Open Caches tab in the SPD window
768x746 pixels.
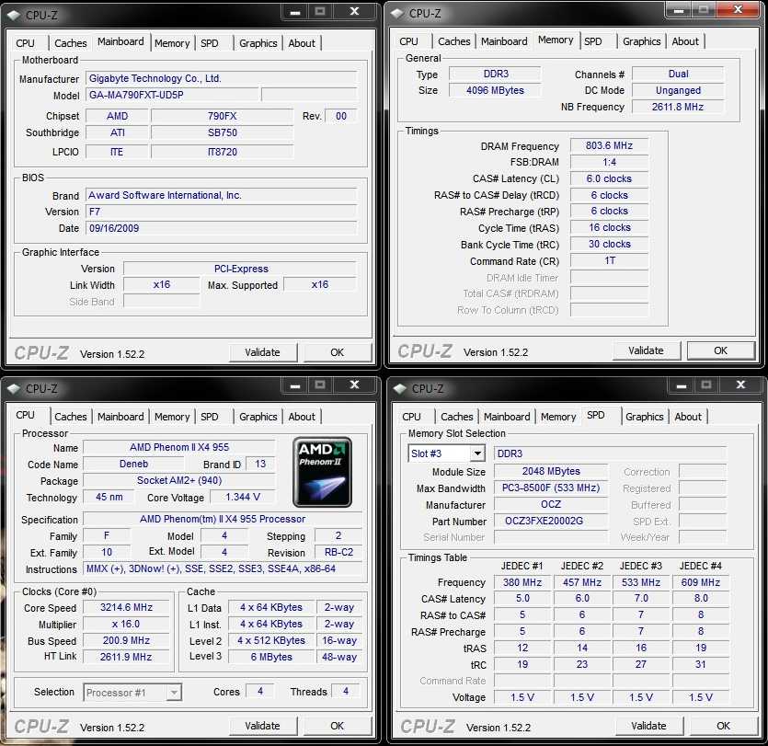(x=457, y=417)
